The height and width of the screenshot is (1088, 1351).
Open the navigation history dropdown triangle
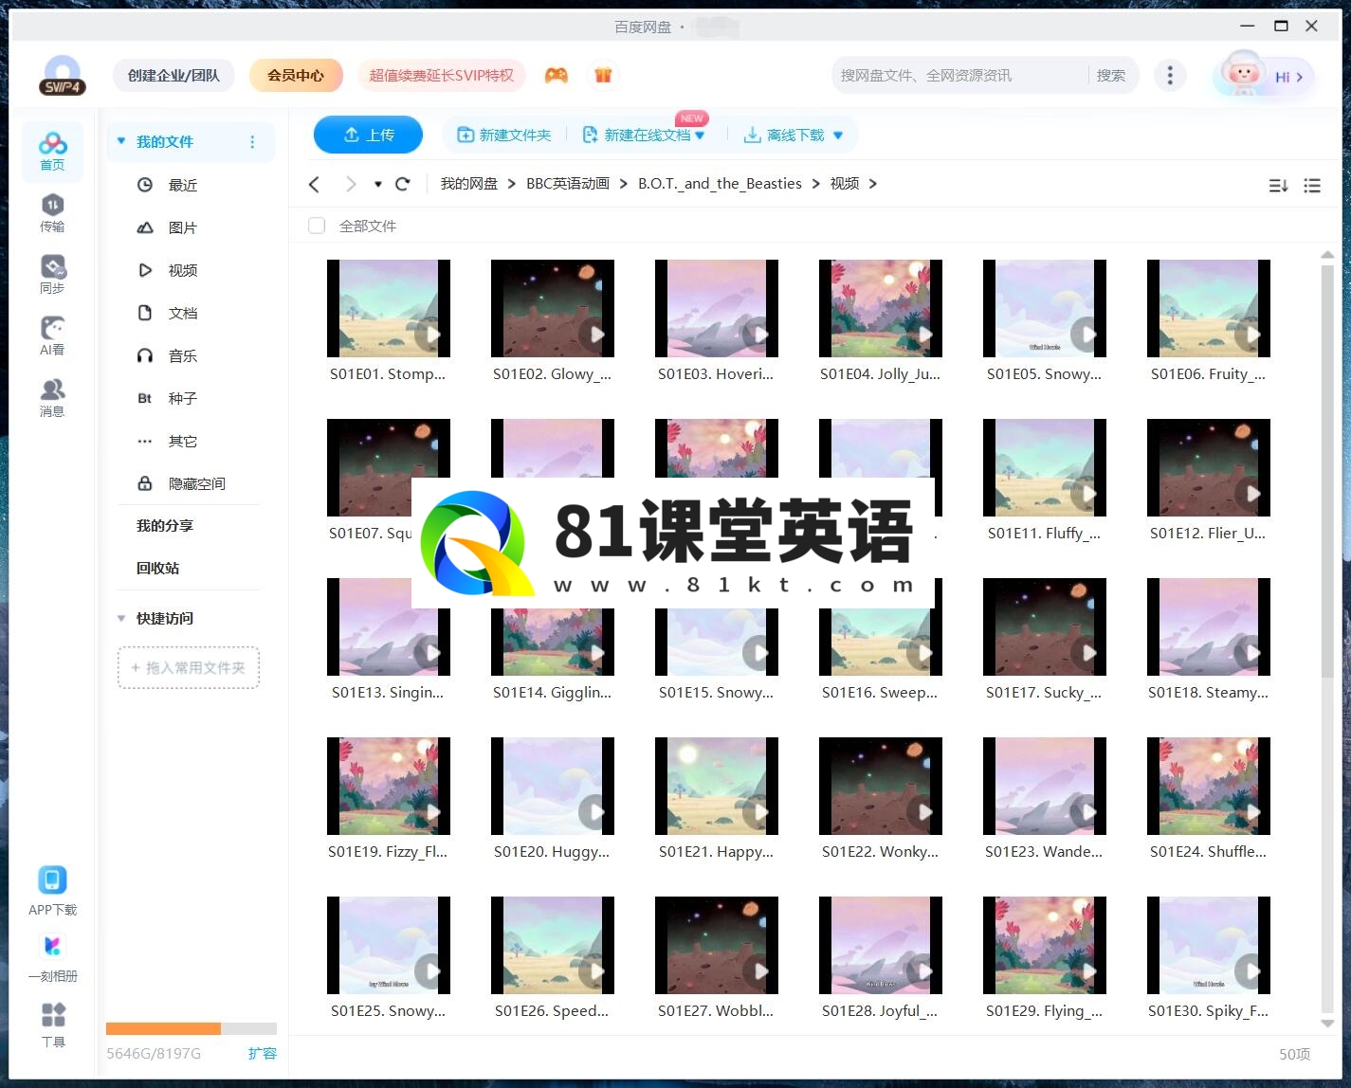[377, 184]
